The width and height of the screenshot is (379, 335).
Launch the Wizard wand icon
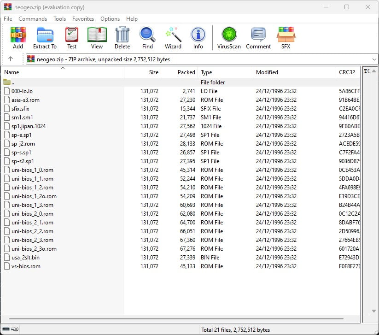tap(173, 35)
